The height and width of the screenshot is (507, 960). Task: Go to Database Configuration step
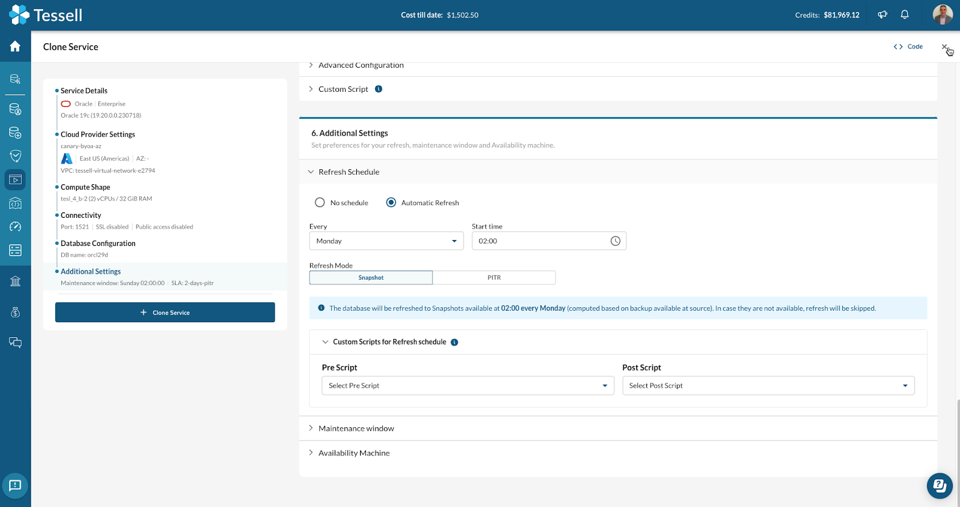tap(98, 244)
